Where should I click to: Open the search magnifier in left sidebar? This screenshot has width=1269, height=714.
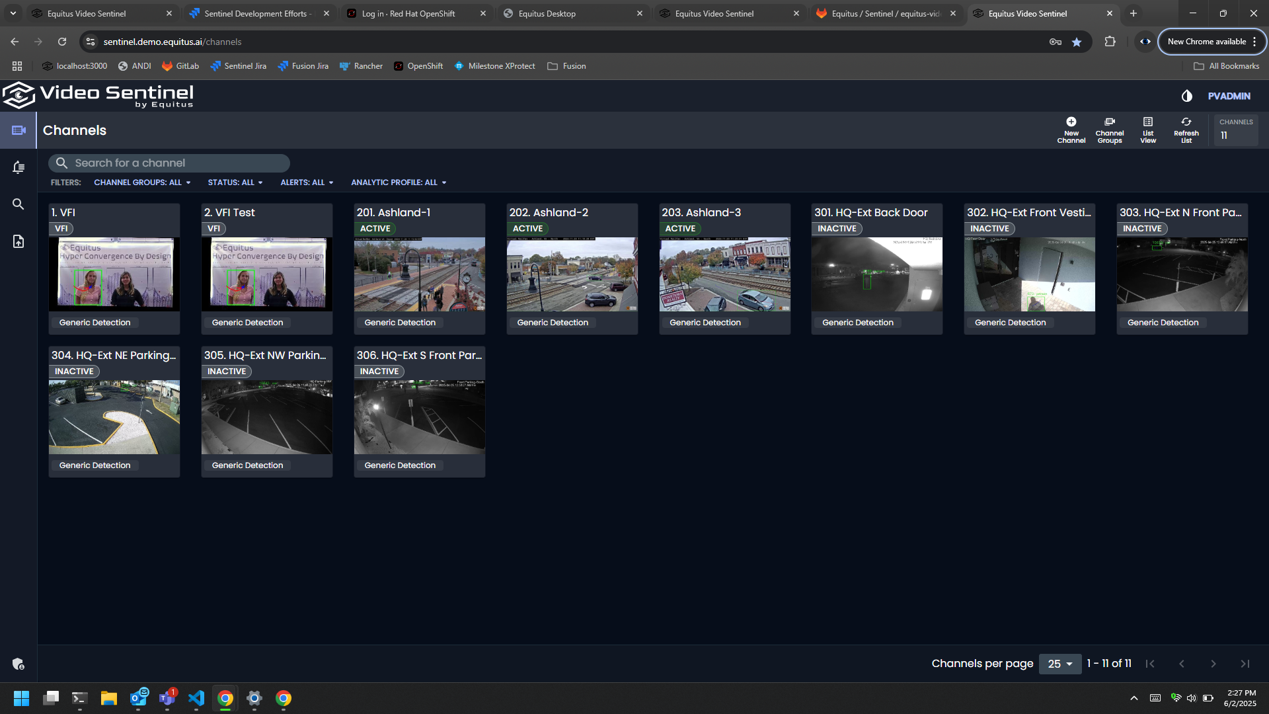19,204
